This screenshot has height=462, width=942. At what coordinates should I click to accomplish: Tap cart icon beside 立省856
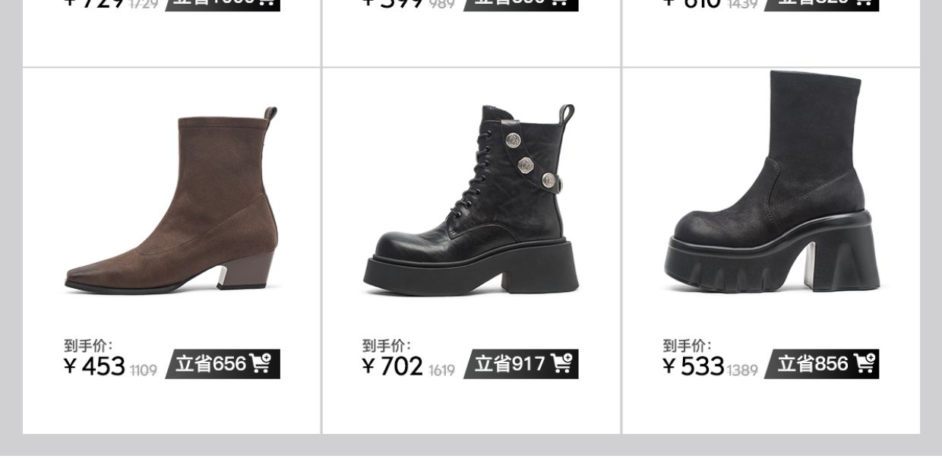coord(865,364)
